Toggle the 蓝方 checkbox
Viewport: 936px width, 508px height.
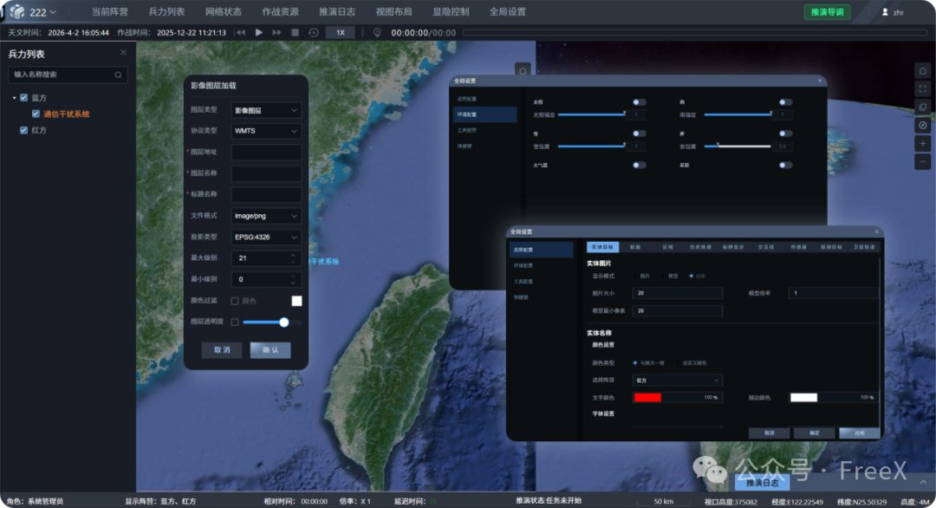24,97
